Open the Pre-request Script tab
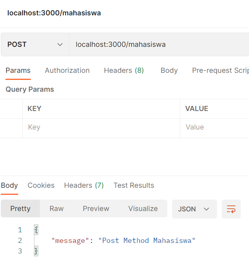The height and width of the screenshot is (261, 249). tap(221, 70)
